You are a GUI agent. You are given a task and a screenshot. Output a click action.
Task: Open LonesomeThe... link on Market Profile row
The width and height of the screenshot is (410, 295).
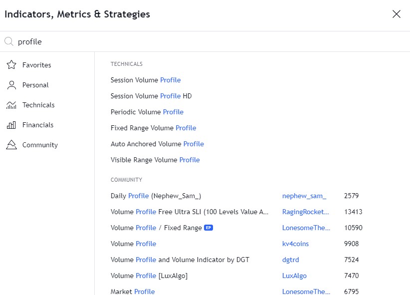point(306,292)
